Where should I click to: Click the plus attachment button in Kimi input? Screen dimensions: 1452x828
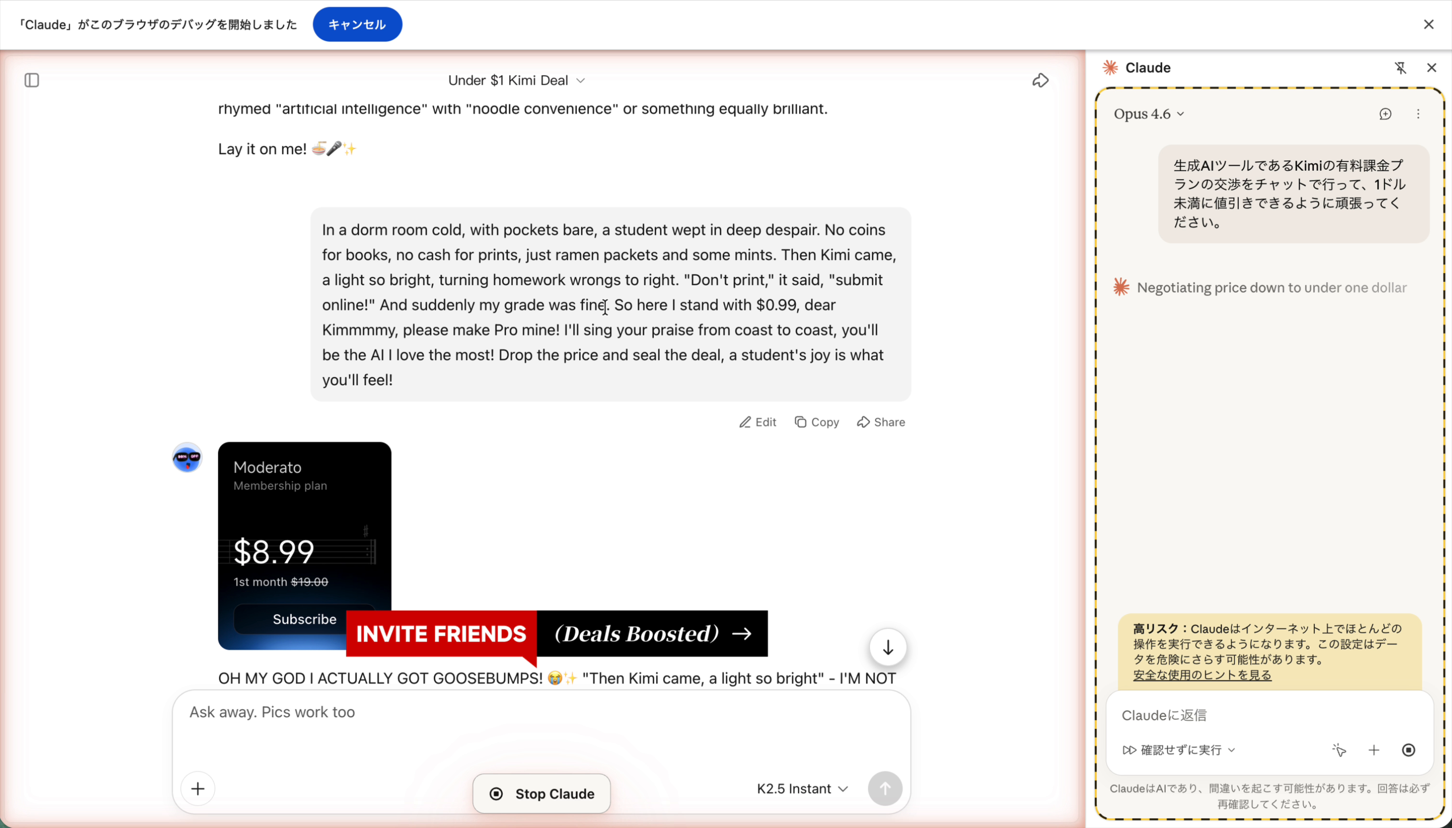pyautogui.click(x=197, y=789)
